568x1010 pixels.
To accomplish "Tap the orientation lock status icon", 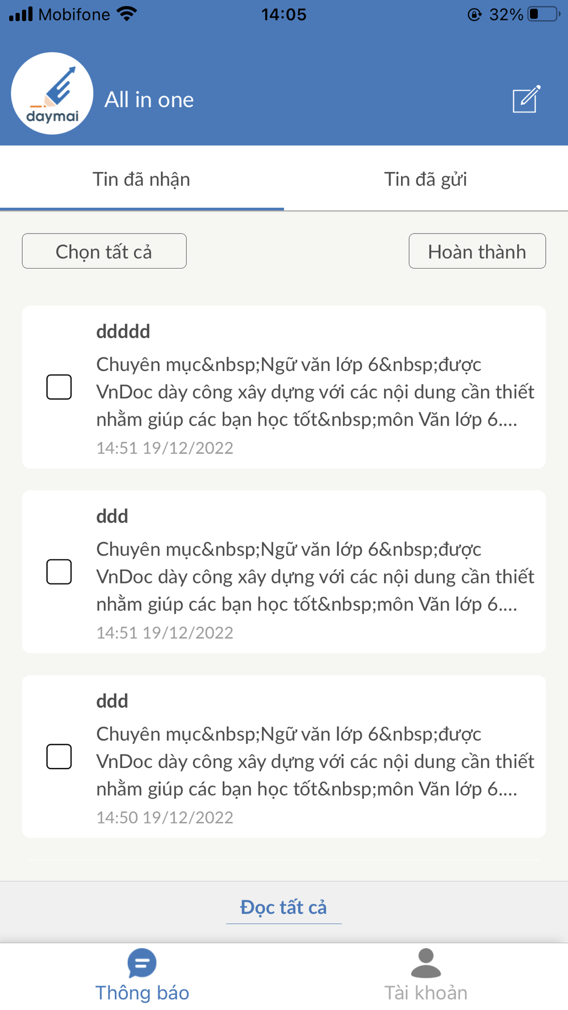I will (474, 15).
